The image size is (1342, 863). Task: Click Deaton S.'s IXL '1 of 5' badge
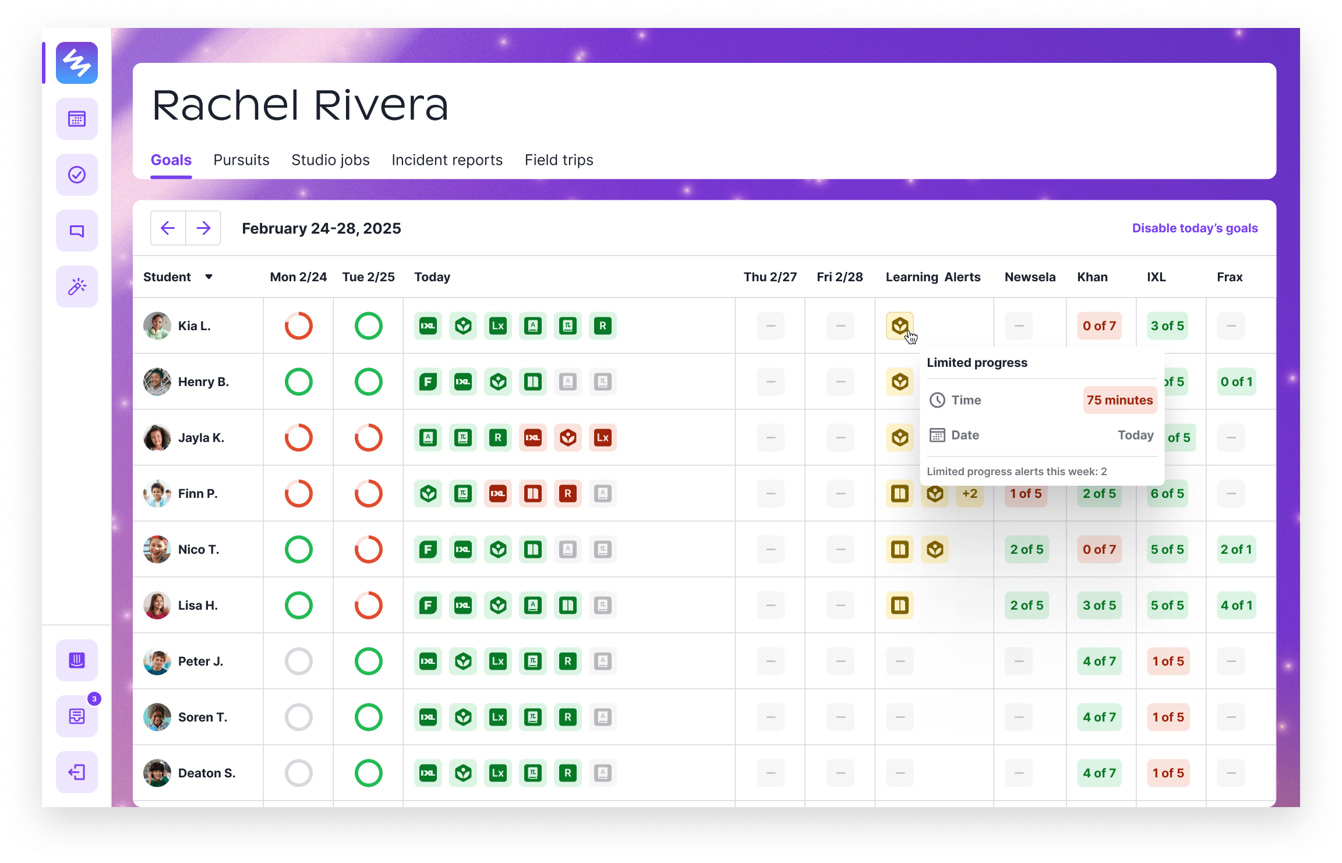1168,773
